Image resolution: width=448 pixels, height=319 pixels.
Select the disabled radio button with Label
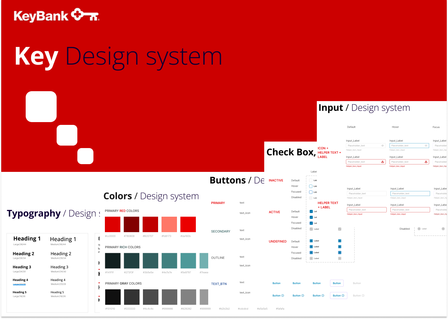[419, 229]
